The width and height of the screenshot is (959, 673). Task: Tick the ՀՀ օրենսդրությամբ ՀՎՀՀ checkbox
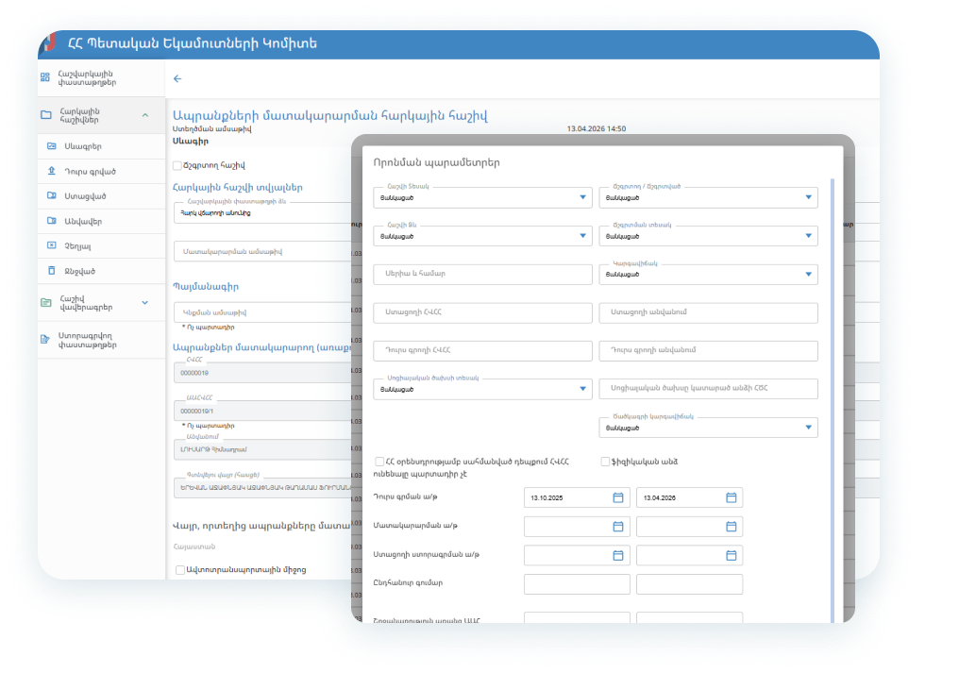pyautogui.click(x=379, y=462)
